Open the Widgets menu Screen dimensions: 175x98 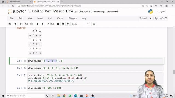pyautogui.click(x=72, y=18)
